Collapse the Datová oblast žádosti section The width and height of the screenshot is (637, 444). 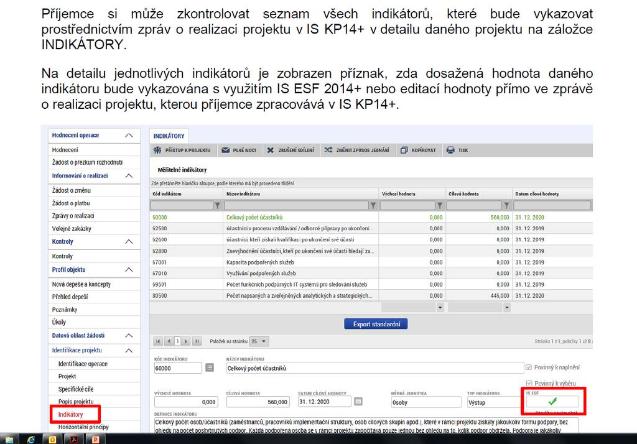click(x=129, y=336)
